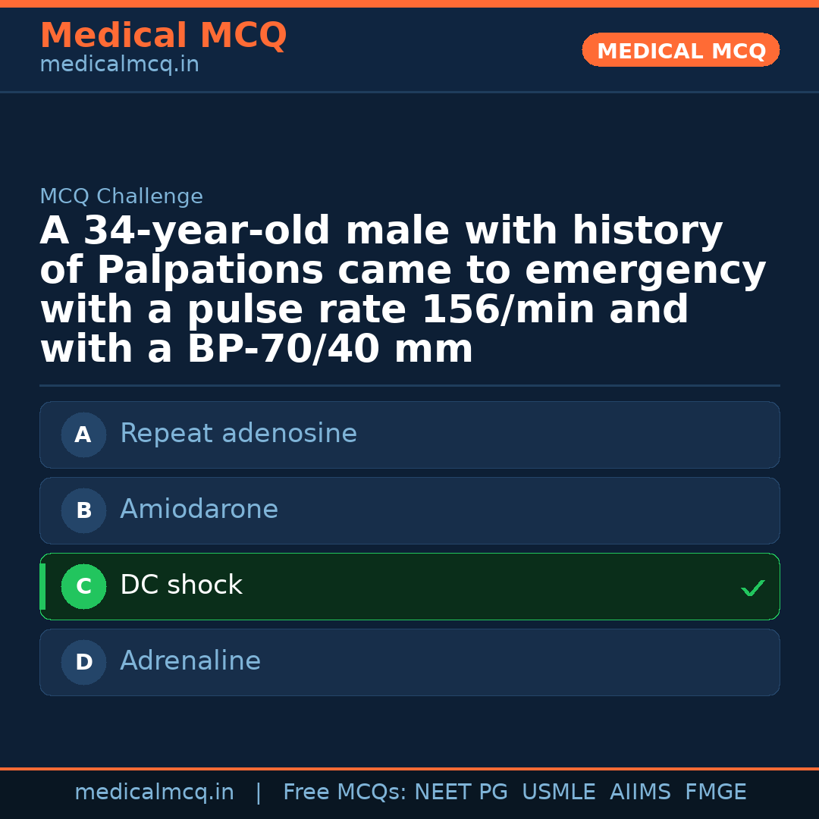Open the Medical MCQ title logo
Image resolution: width=819 pixels, height=819 pixels.
pos(163,36)
